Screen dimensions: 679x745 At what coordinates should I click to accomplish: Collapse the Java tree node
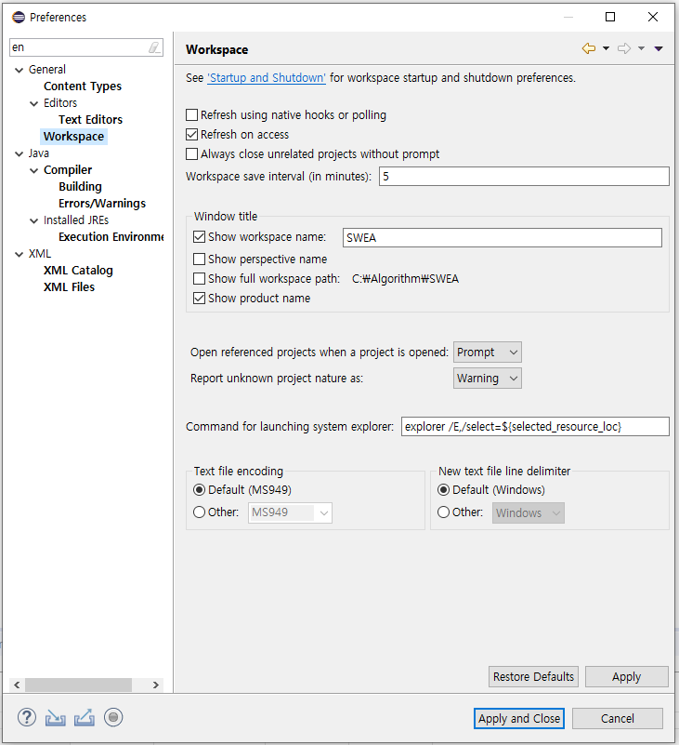[x=19, y=154]
